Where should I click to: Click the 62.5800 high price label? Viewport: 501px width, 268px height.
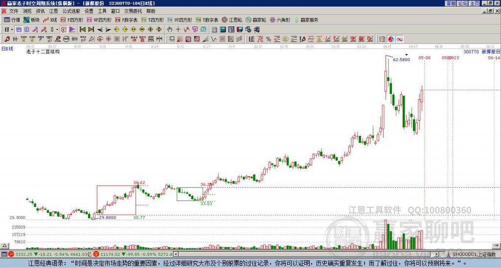(x=401, y=60)
